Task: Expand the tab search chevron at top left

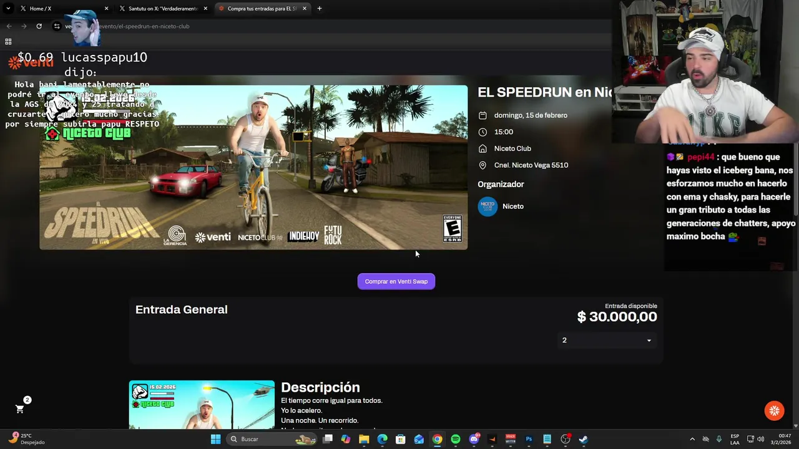Action: pyautogui.click(x=8, y=9)
